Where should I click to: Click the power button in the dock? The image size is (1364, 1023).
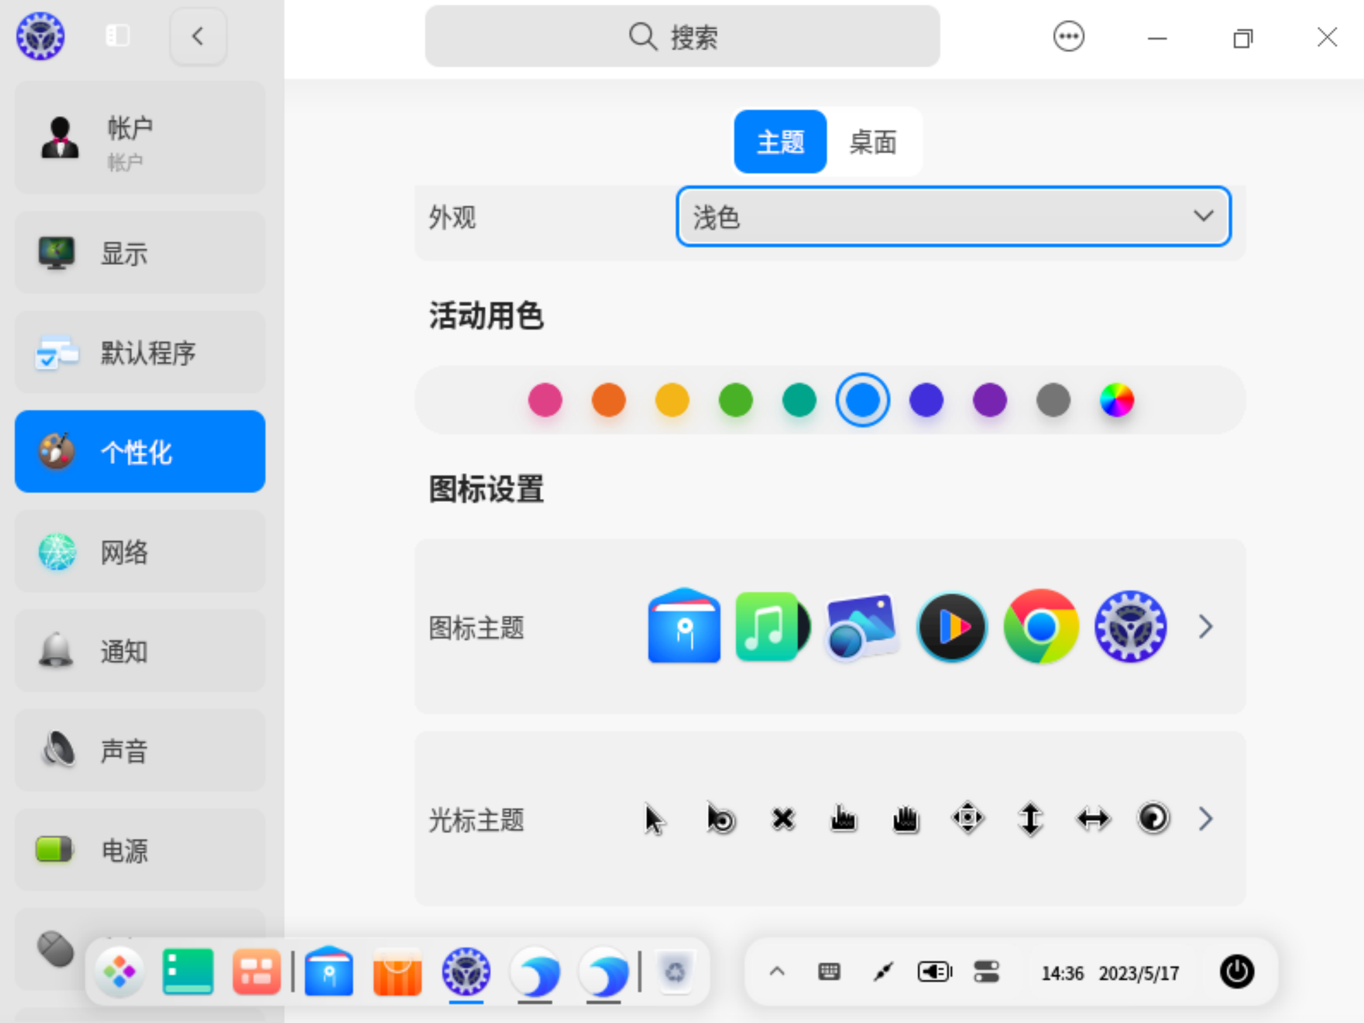[x=1236, y=972]
